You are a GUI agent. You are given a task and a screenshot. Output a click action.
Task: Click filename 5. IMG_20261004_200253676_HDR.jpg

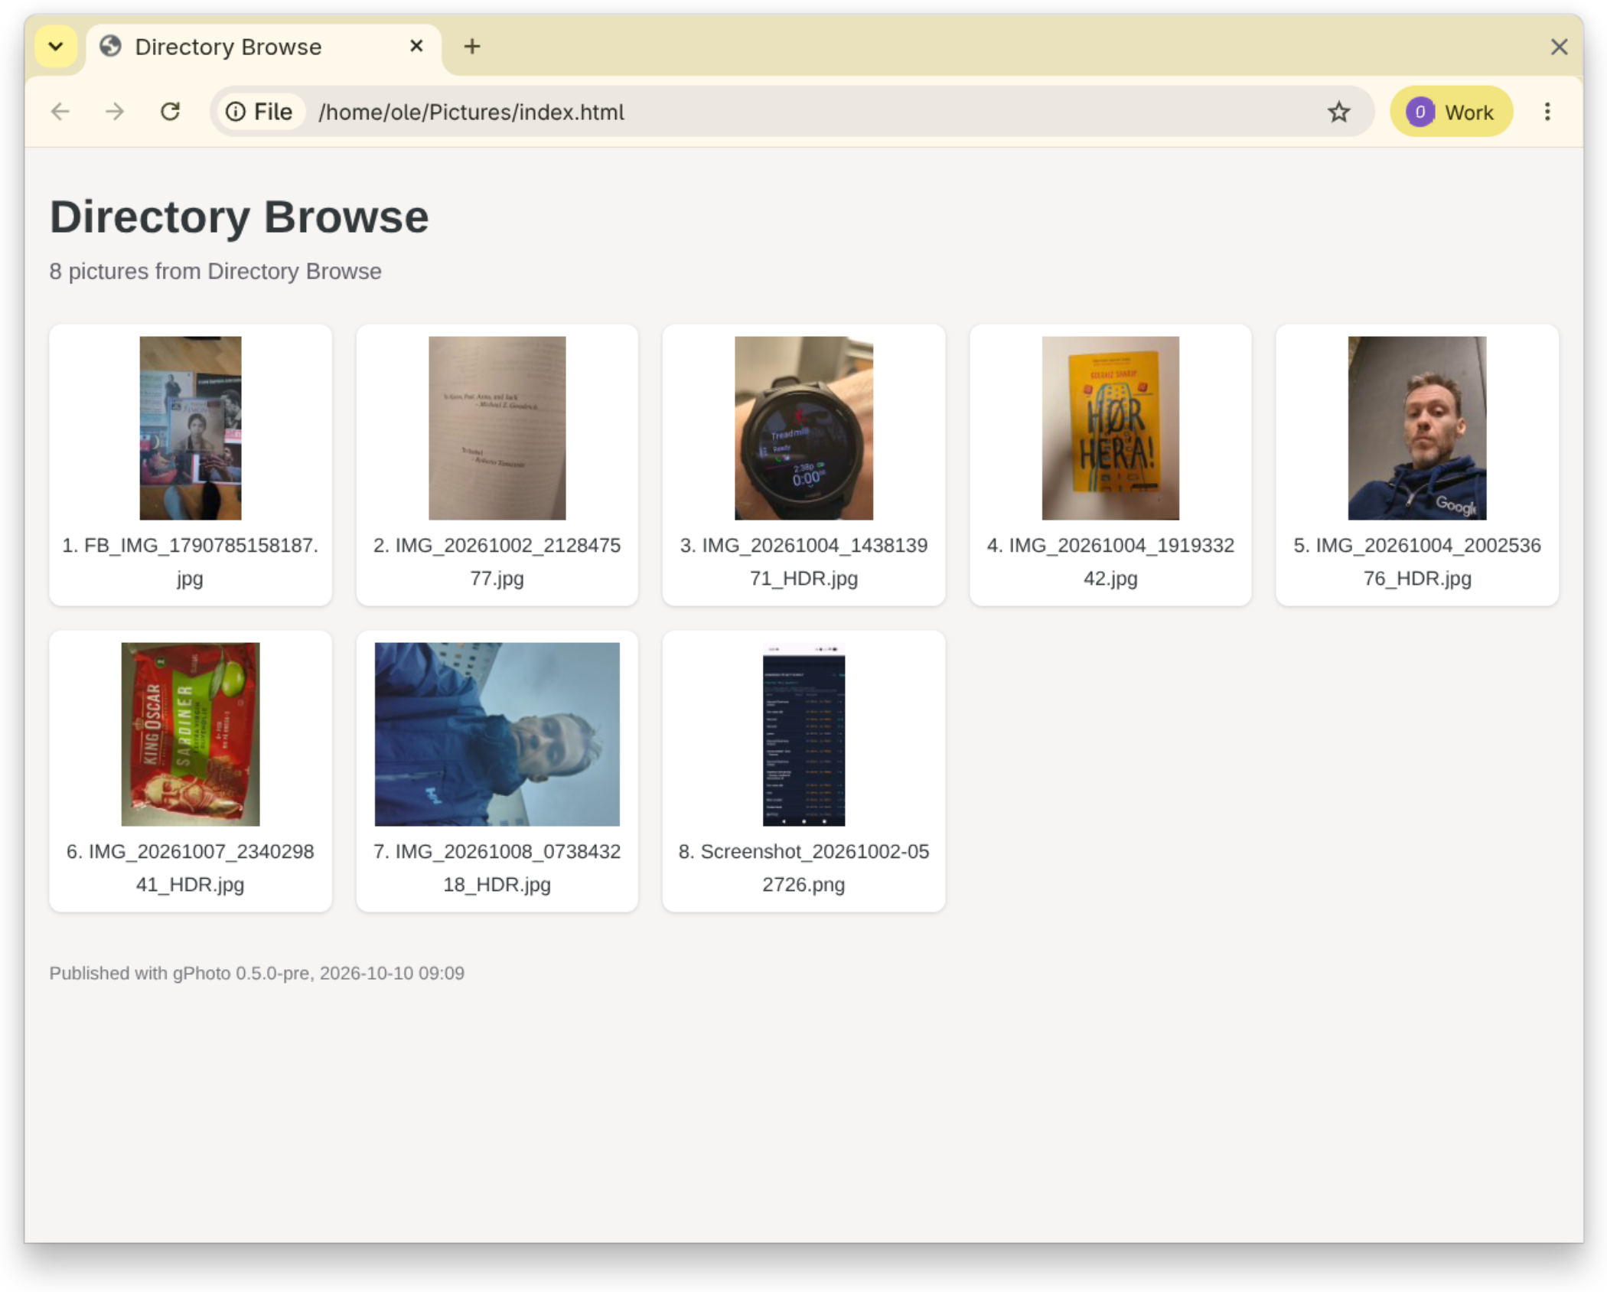pyautogui.click(x=1416, y=562)
